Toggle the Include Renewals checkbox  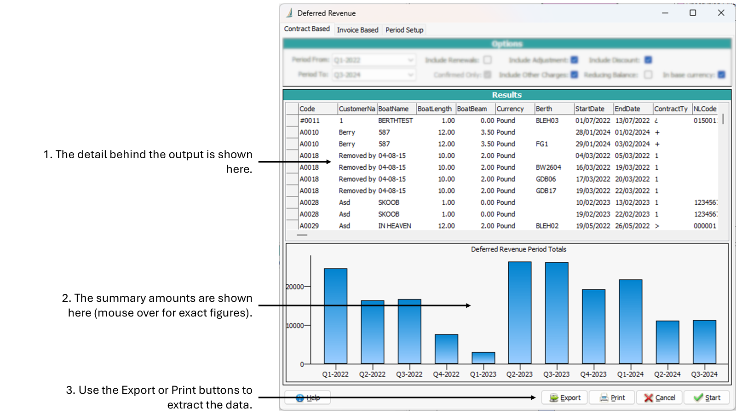[488, 60]
